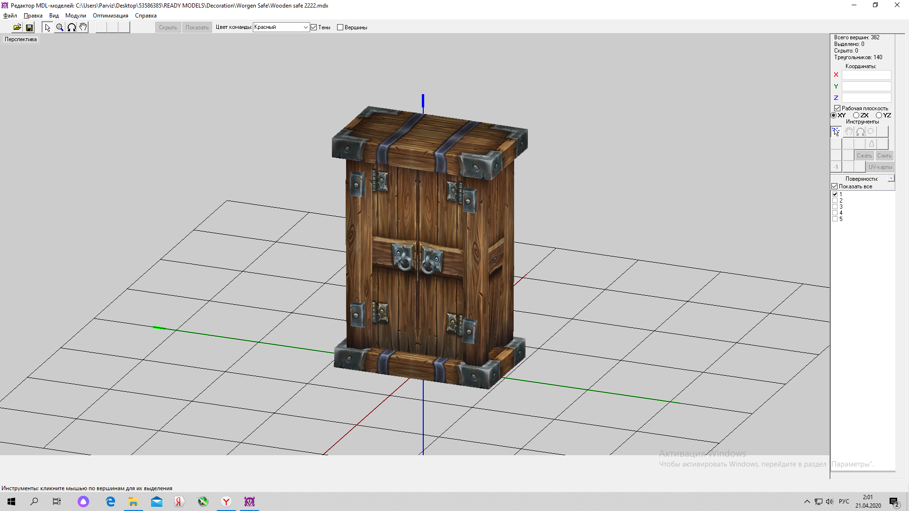Select the ZX working plane radio button
This screenshot has height=511, width=909.
pos(856,115)
